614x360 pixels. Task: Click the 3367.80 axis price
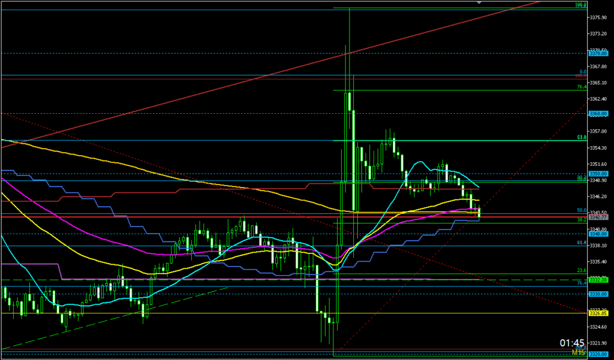(597, 66)
